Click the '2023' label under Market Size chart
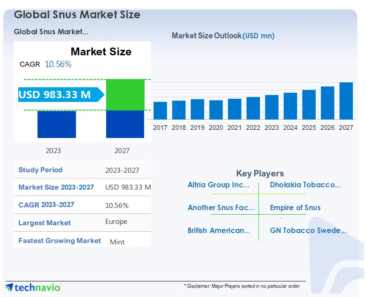Screen dimensions: 366x297 53,151
